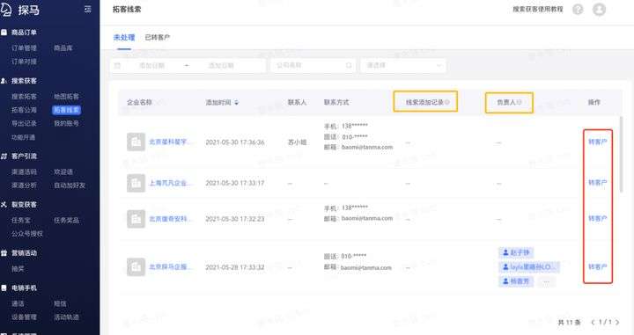
Task: Click 转客户 for the 17:36:36 row
Action: [x=598, y=142]
